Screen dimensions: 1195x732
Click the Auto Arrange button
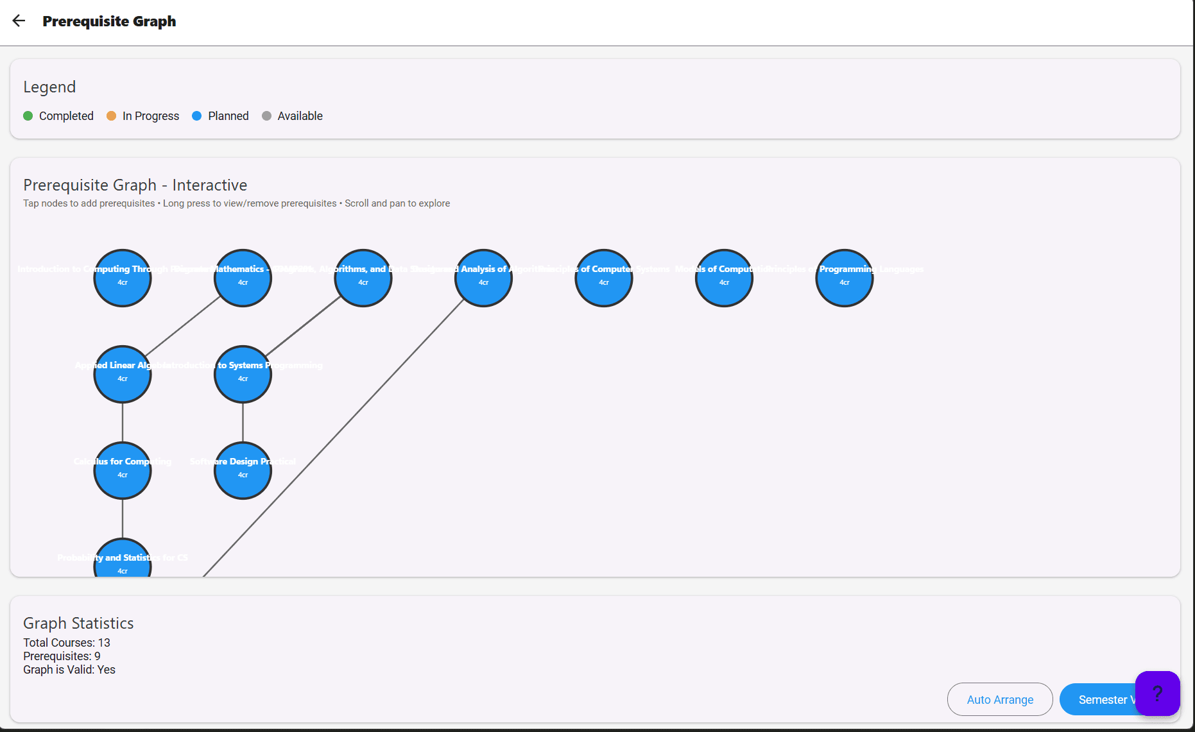[x=999, y=699]
